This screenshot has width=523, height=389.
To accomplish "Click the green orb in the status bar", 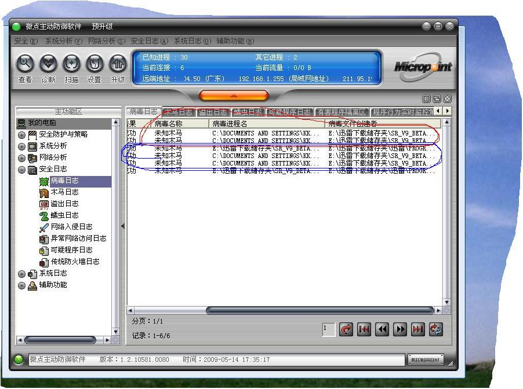I will pyautogui.click(x=19, y=359).
